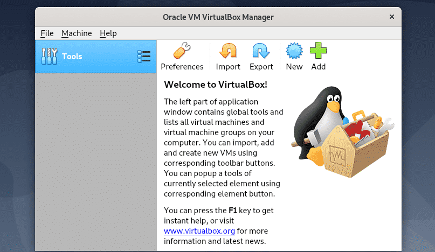Viewport: 435px width, 252px height.
Task: Open the Help menu
Action: coord(108,33)
